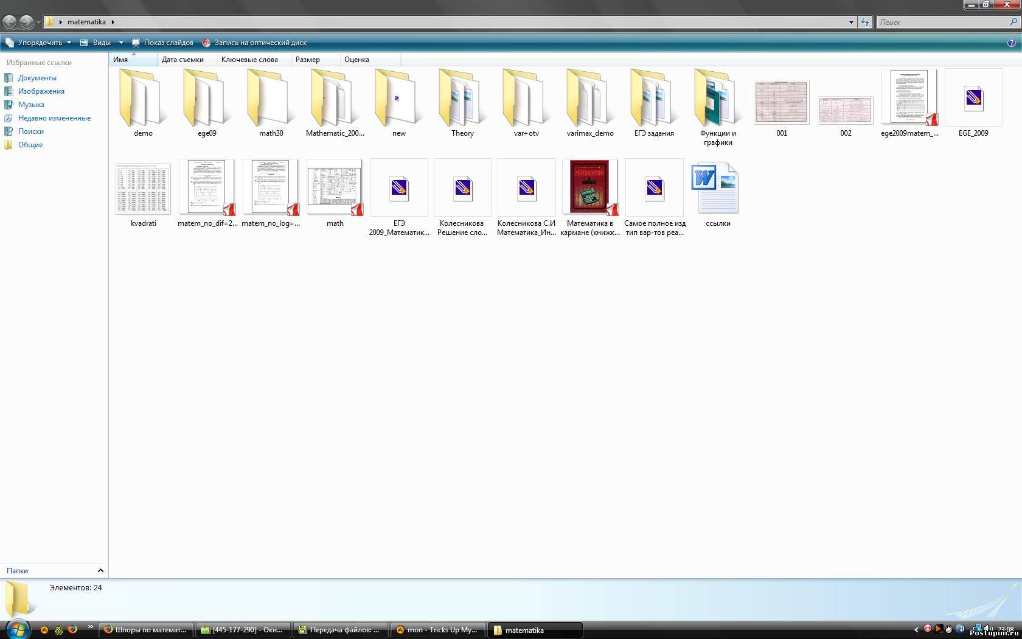
Task: Open the 'Документы' favorite link
Action: (37, 78)
